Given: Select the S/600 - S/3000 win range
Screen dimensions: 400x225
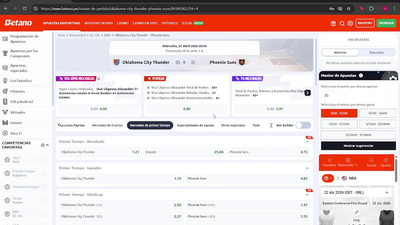Looking at the screenshot, I should coord(339,124).
